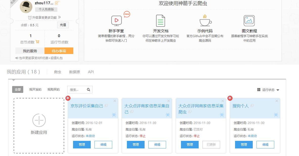
Task: Select the 我开发的 filter
Action: pyautogui.click(x=35, y=90)
